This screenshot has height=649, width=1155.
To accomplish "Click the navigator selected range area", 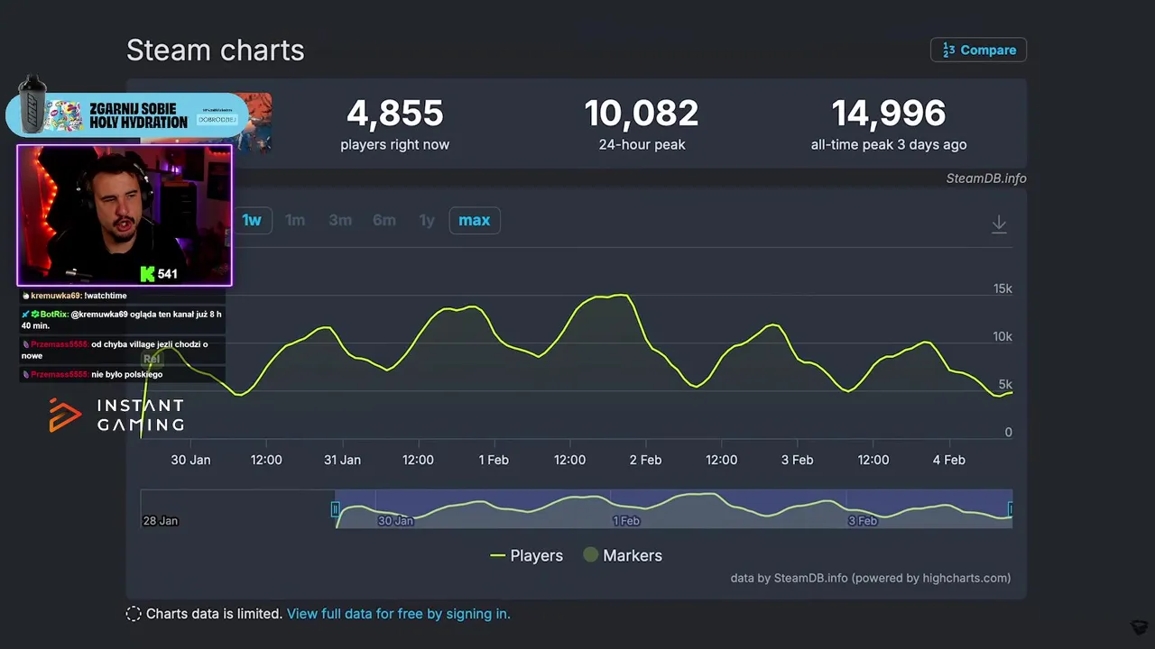I will pyautogui.click(x=673, y=509).
